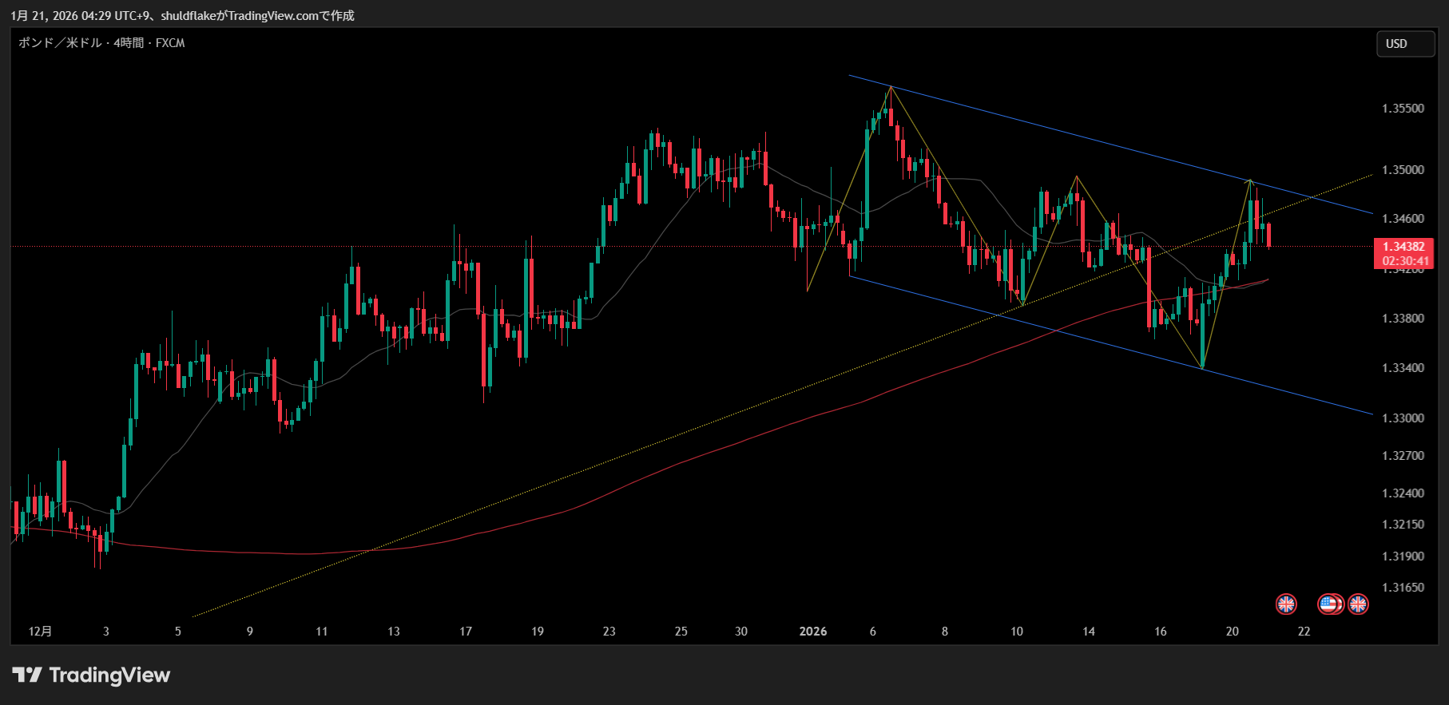Click the 1.33000 price scale label
The height and width of the screenshot is (705, 1449).
pos(1403,418)
